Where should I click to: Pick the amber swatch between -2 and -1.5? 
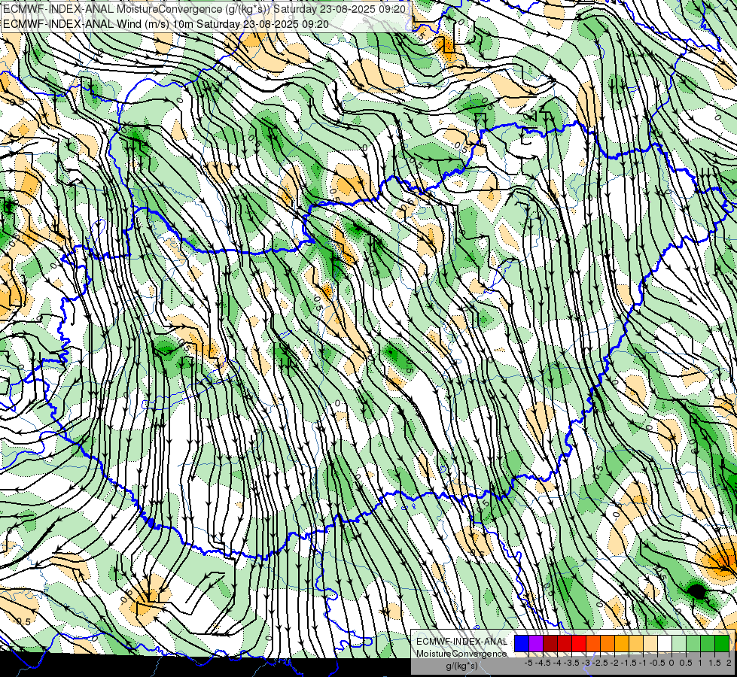click(622, 643)
